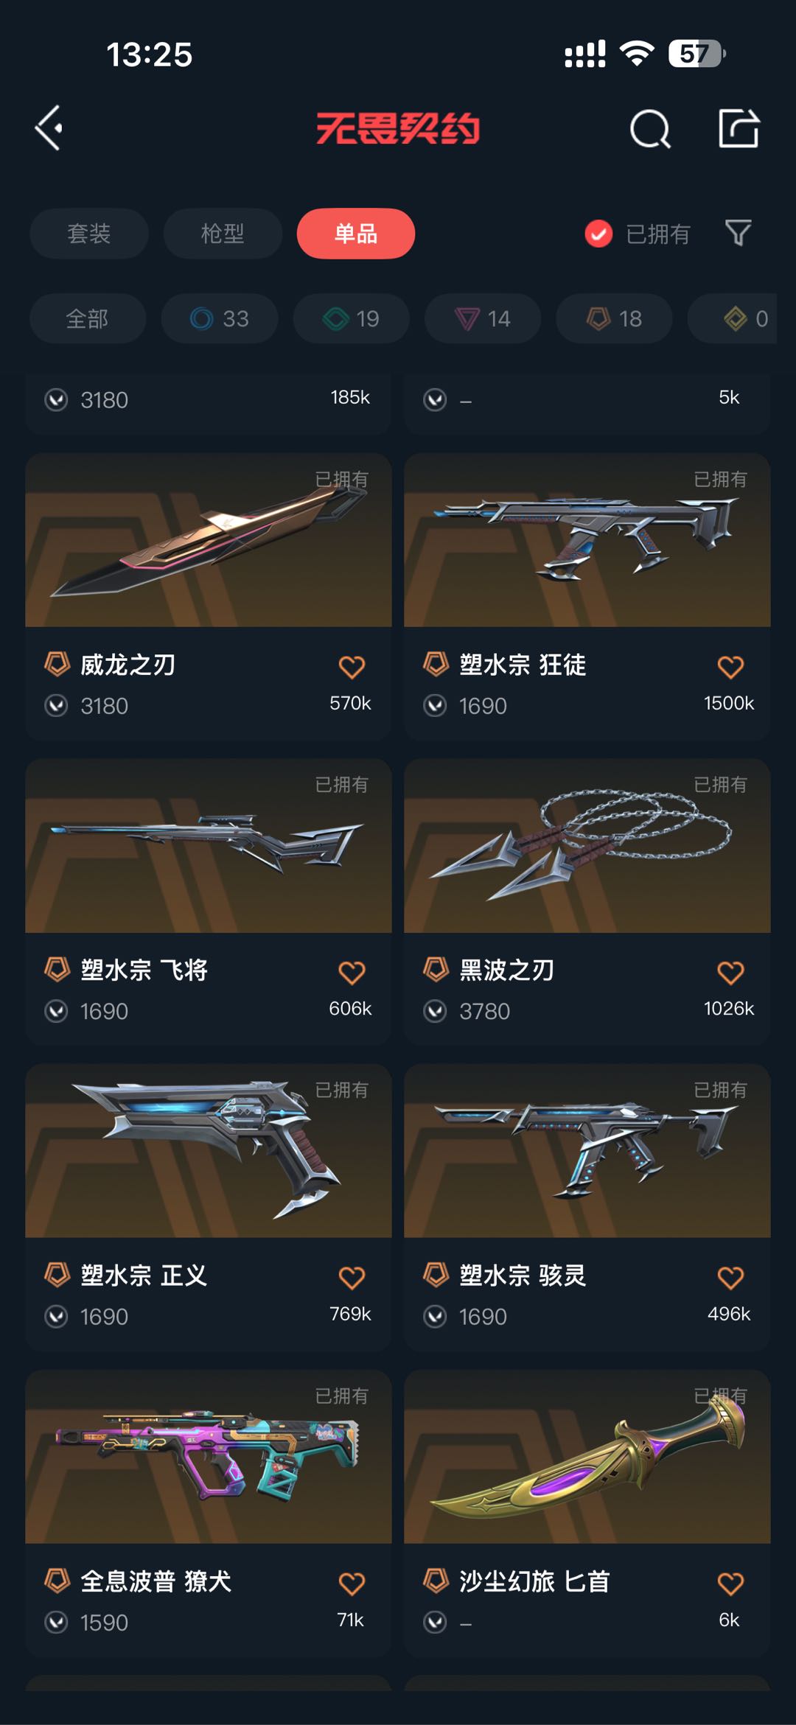
Task: Filter by pink tier showing 14
Action: click(483, 318)
